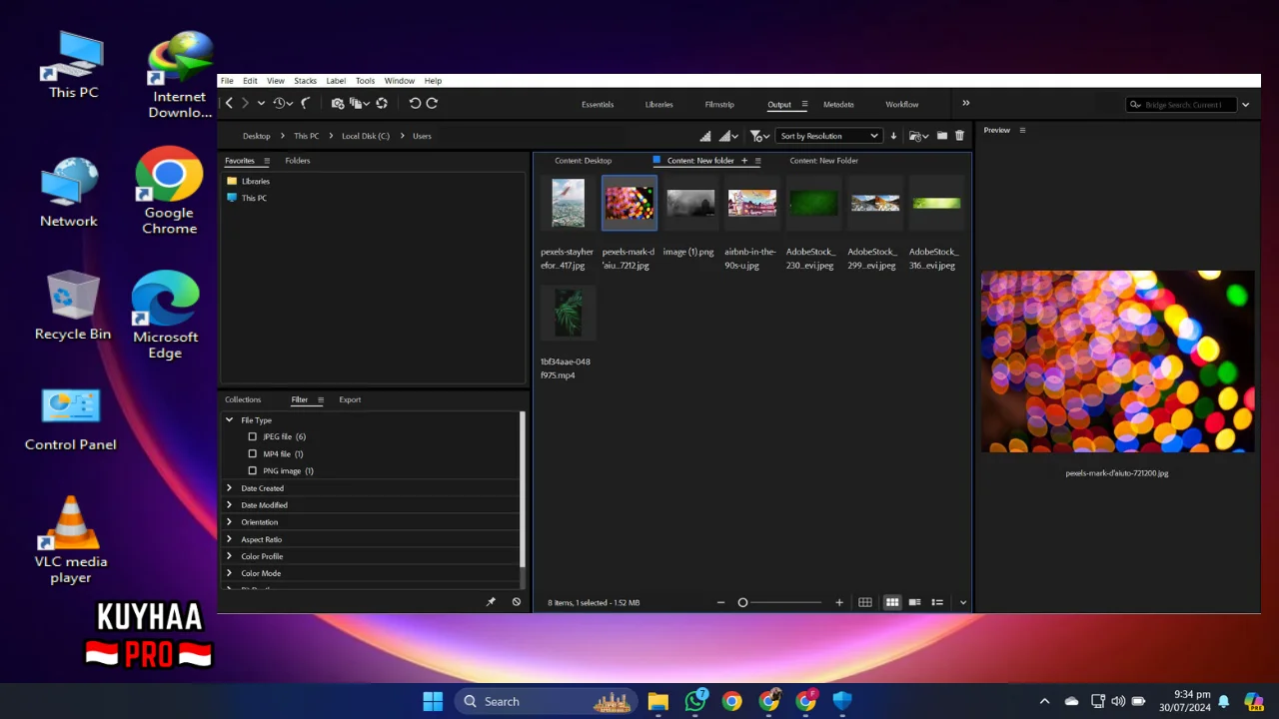
Task: Open in Camera Raw aperture icon
Action: coord(382,103)
